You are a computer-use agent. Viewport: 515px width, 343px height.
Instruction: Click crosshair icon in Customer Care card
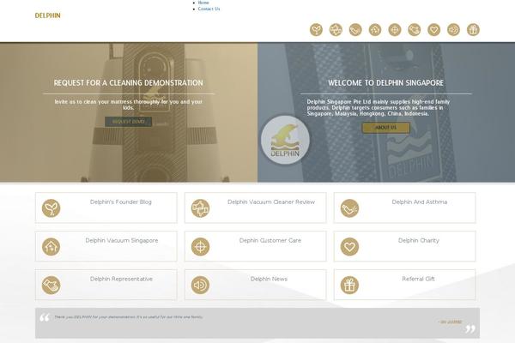pos(200,246)
